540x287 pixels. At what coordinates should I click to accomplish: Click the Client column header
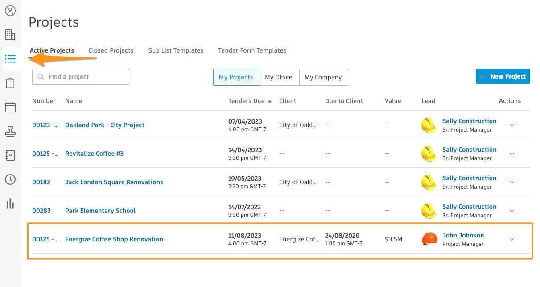(x=288, y=101)
